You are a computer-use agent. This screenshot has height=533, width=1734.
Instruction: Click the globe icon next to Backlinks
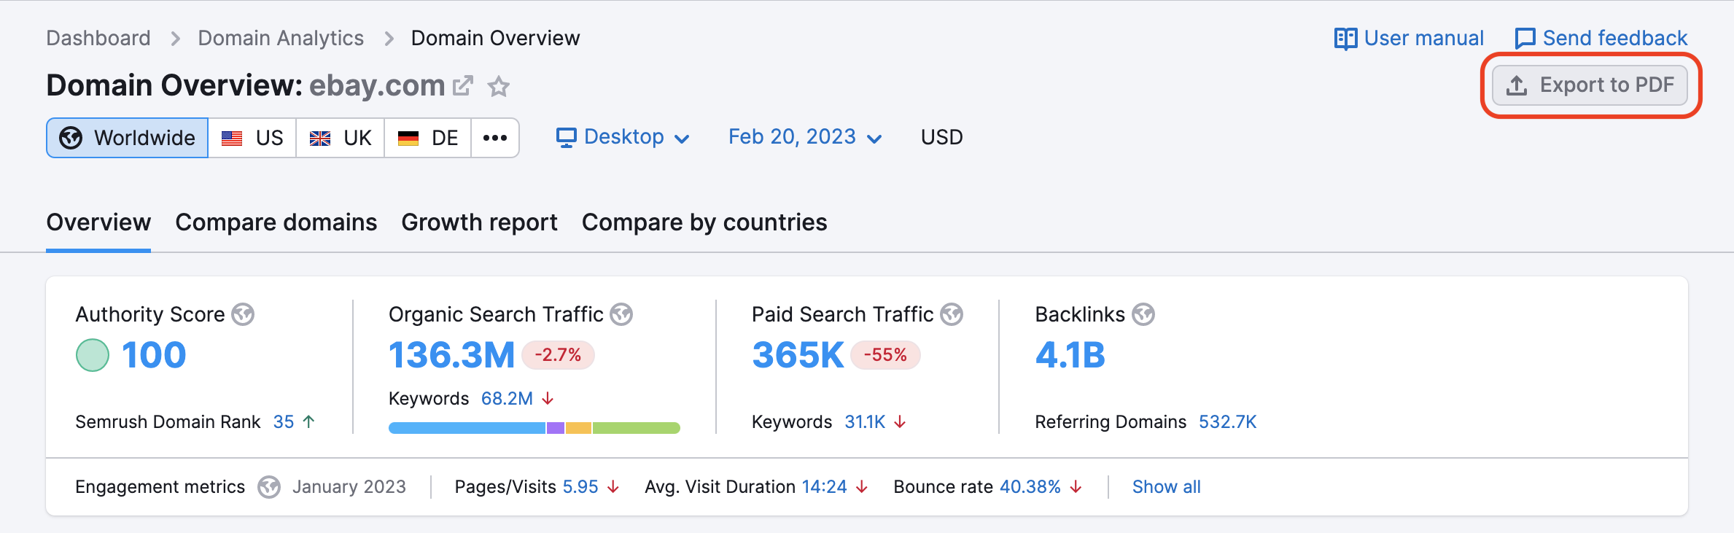pyautogui.click(x=1143, y=314)
